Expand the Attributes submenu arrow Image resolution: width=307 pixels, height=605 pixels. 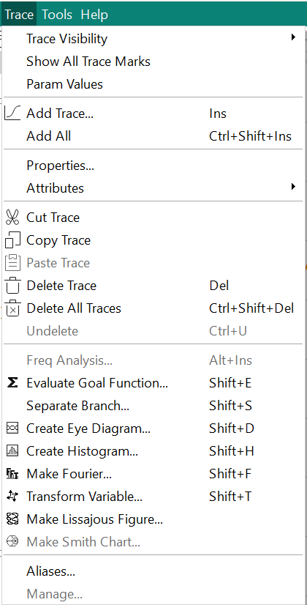click(294, 187)
